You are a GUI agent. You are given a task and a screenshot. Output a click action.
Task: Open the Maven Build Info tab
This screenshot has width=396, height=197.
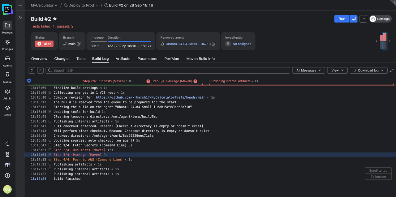point(200,59)
